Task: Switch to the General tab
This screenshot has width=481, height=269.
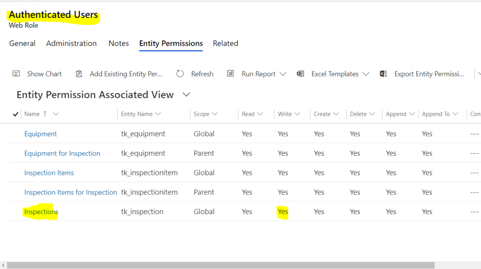Action: click(22, 43)
